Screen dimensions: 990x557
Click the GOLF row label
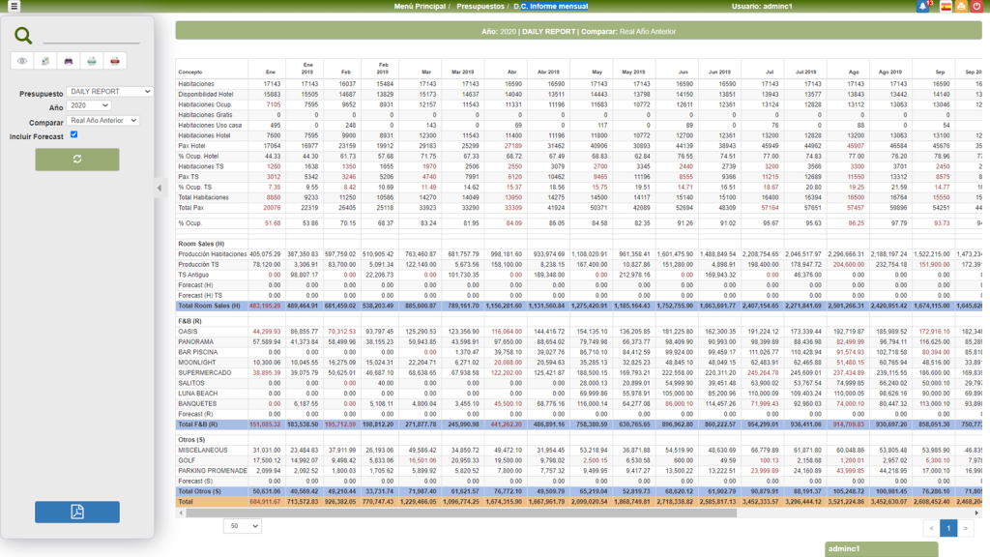(x=187, y=460)
